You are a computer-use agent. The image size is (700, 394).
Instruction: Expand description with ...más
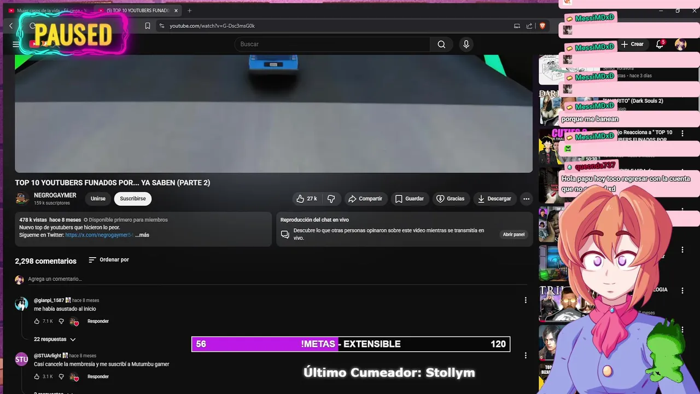tap(142, 235)
